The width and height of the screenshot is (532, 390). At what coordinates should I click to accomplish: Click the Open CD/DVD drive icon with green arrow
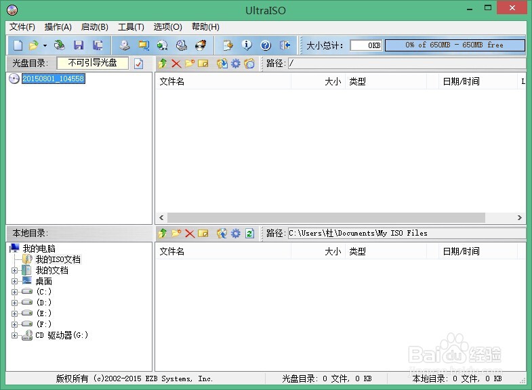point(60,45)
